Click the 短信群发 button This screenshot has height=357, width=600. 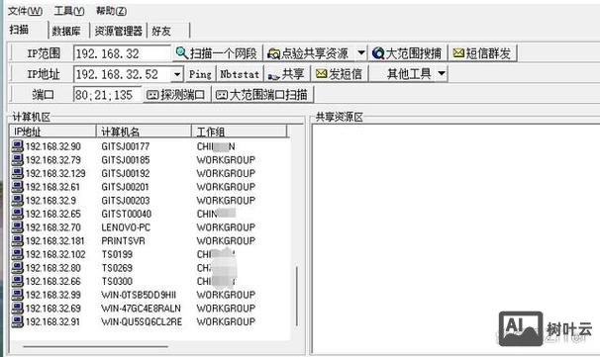[482, 53]
